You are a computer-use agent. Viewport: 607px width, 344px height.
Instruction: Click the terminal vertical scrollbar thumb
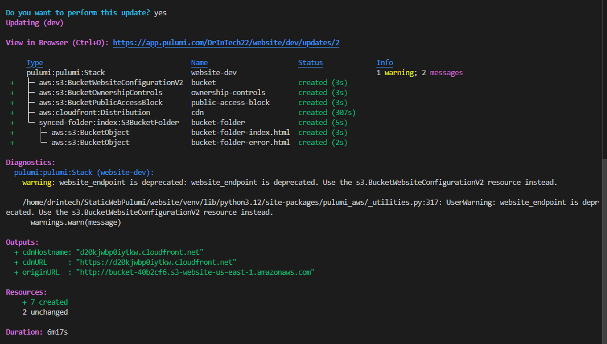[605, 251]
